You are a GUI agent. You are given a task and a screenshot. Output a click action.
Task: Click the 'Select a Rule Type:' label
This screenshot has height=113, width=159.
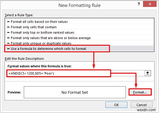coord(19,15)
